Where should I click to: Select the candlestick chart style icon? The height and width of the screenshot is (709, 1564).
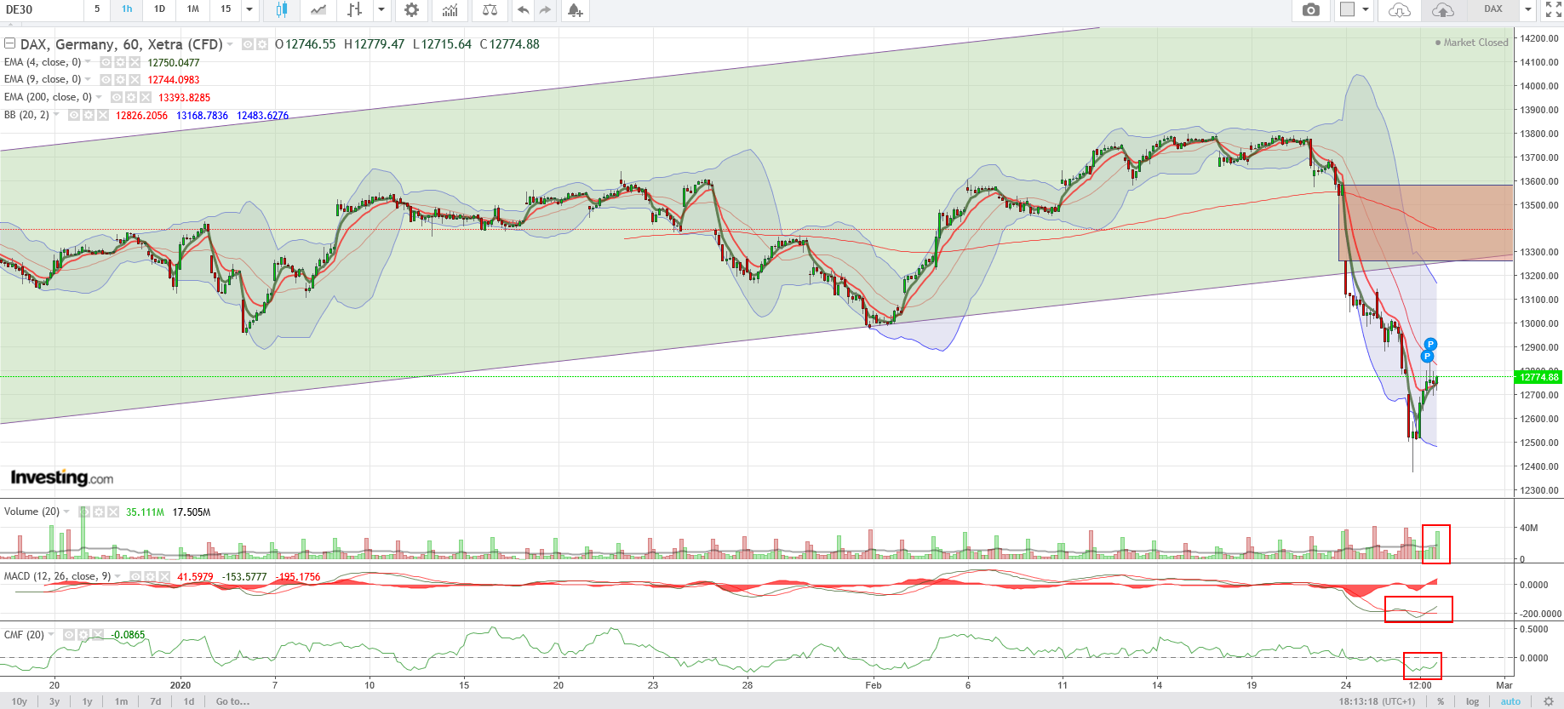click(282, 10)
